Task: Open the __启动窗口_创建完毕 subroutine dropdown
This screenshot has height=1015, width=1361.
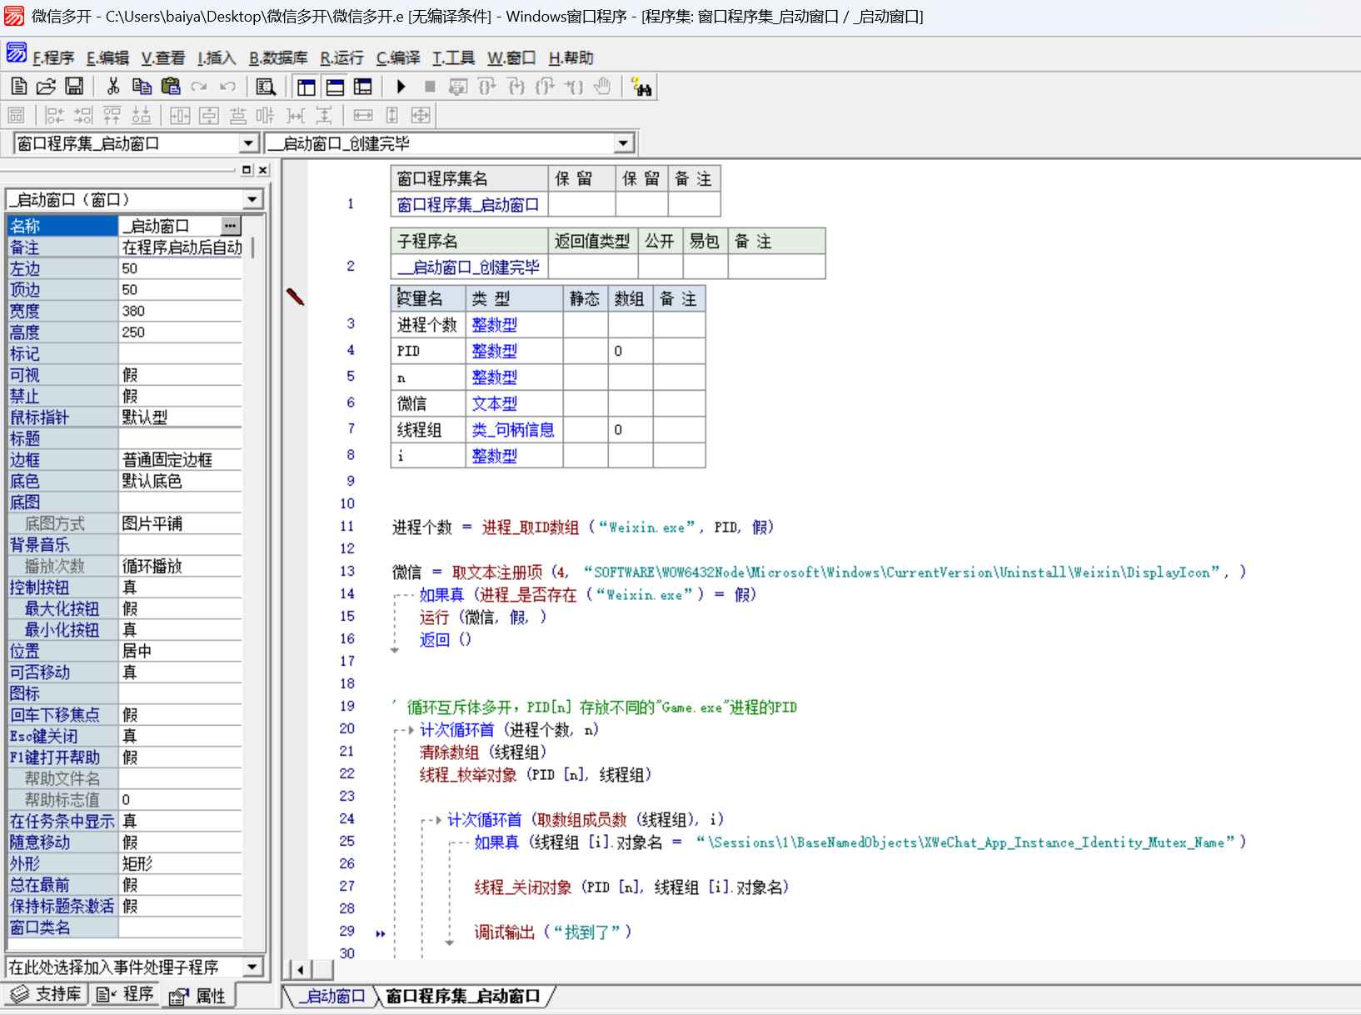Action: click(623, 143)
